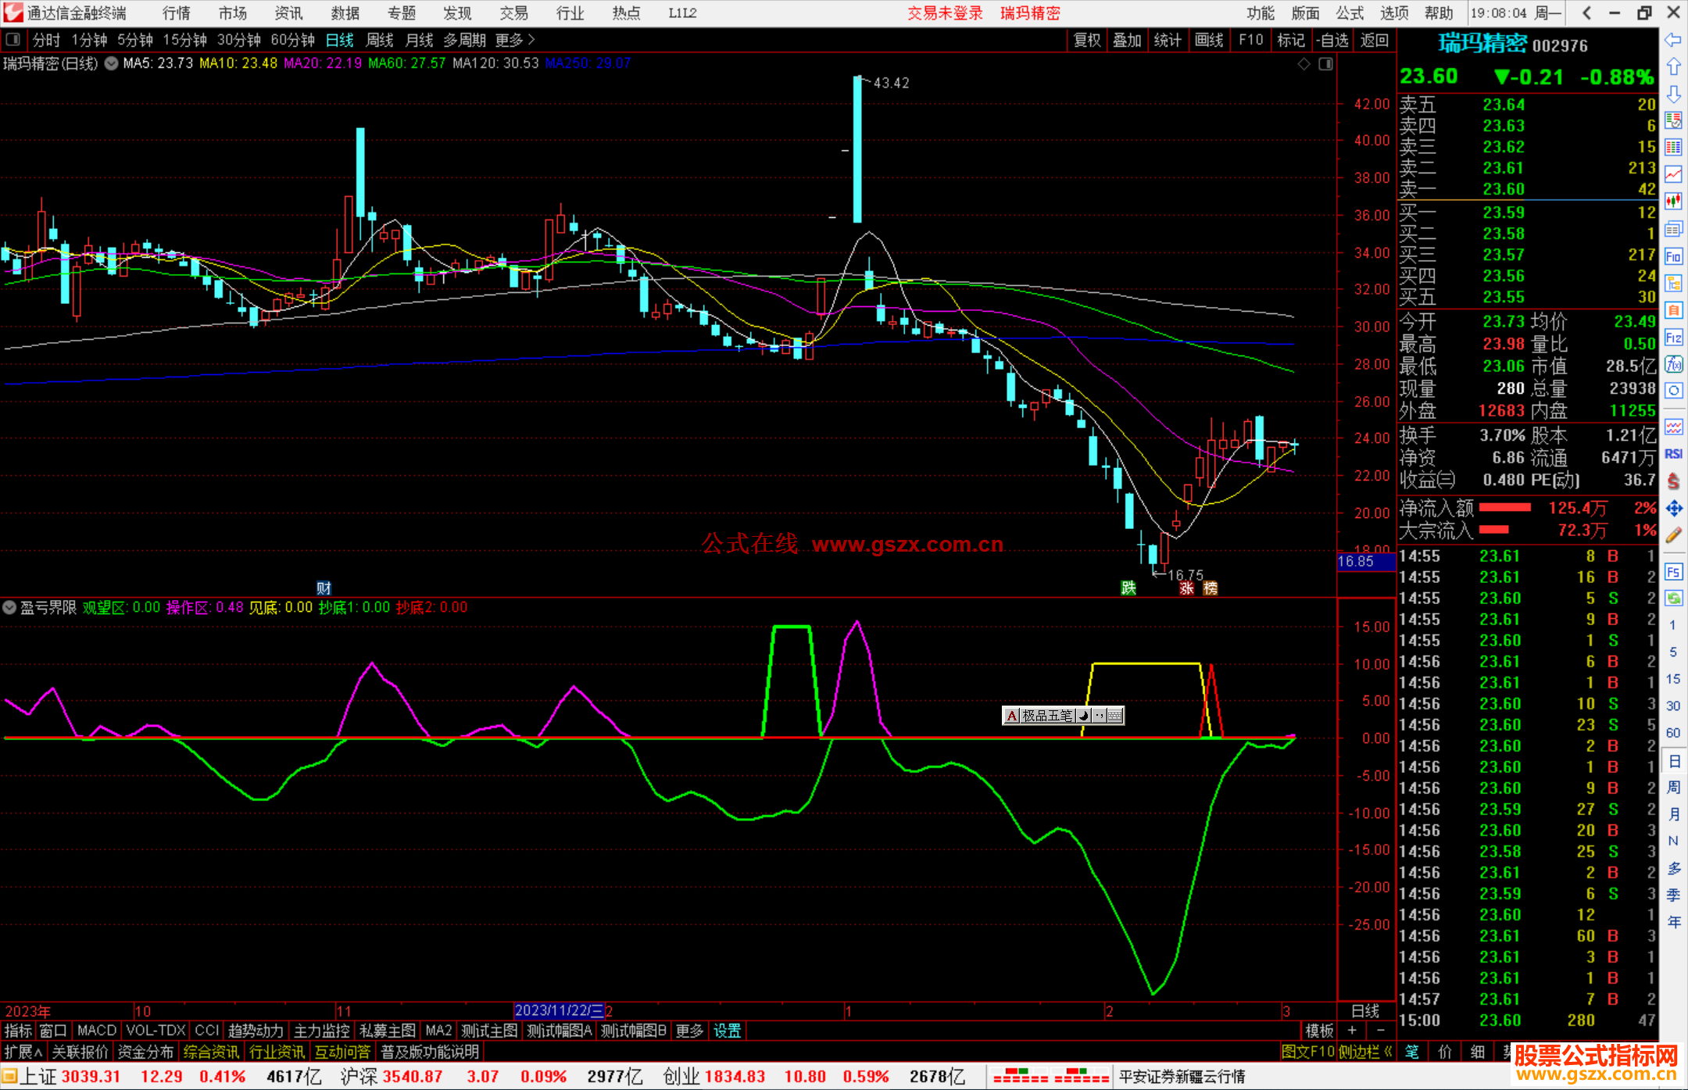
Task: Click the blue left-arrow back icon
Action: [1673, 39]
